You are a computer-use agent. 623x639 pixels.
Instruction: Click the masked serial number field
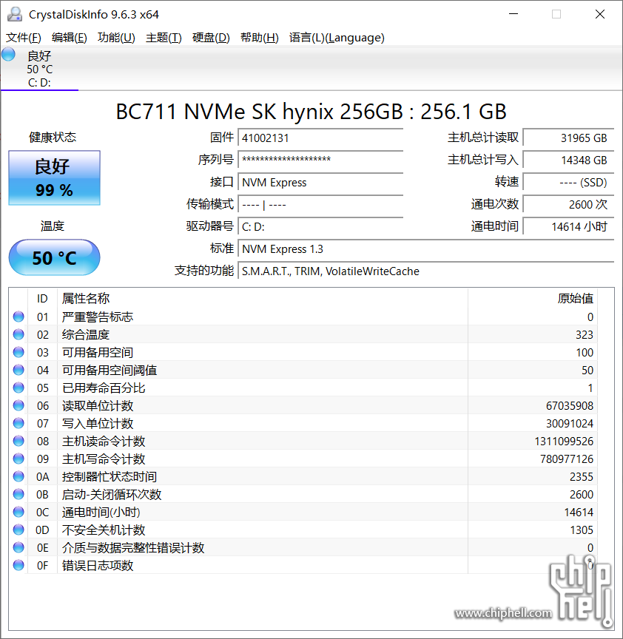click(320, 160)
